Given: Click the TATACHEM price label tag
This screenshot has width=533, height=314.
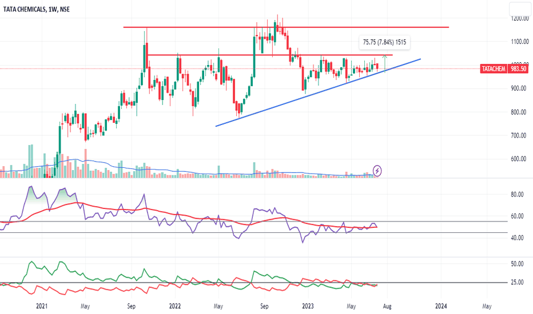Looking at the screenshot, I should tap(493, 69).
